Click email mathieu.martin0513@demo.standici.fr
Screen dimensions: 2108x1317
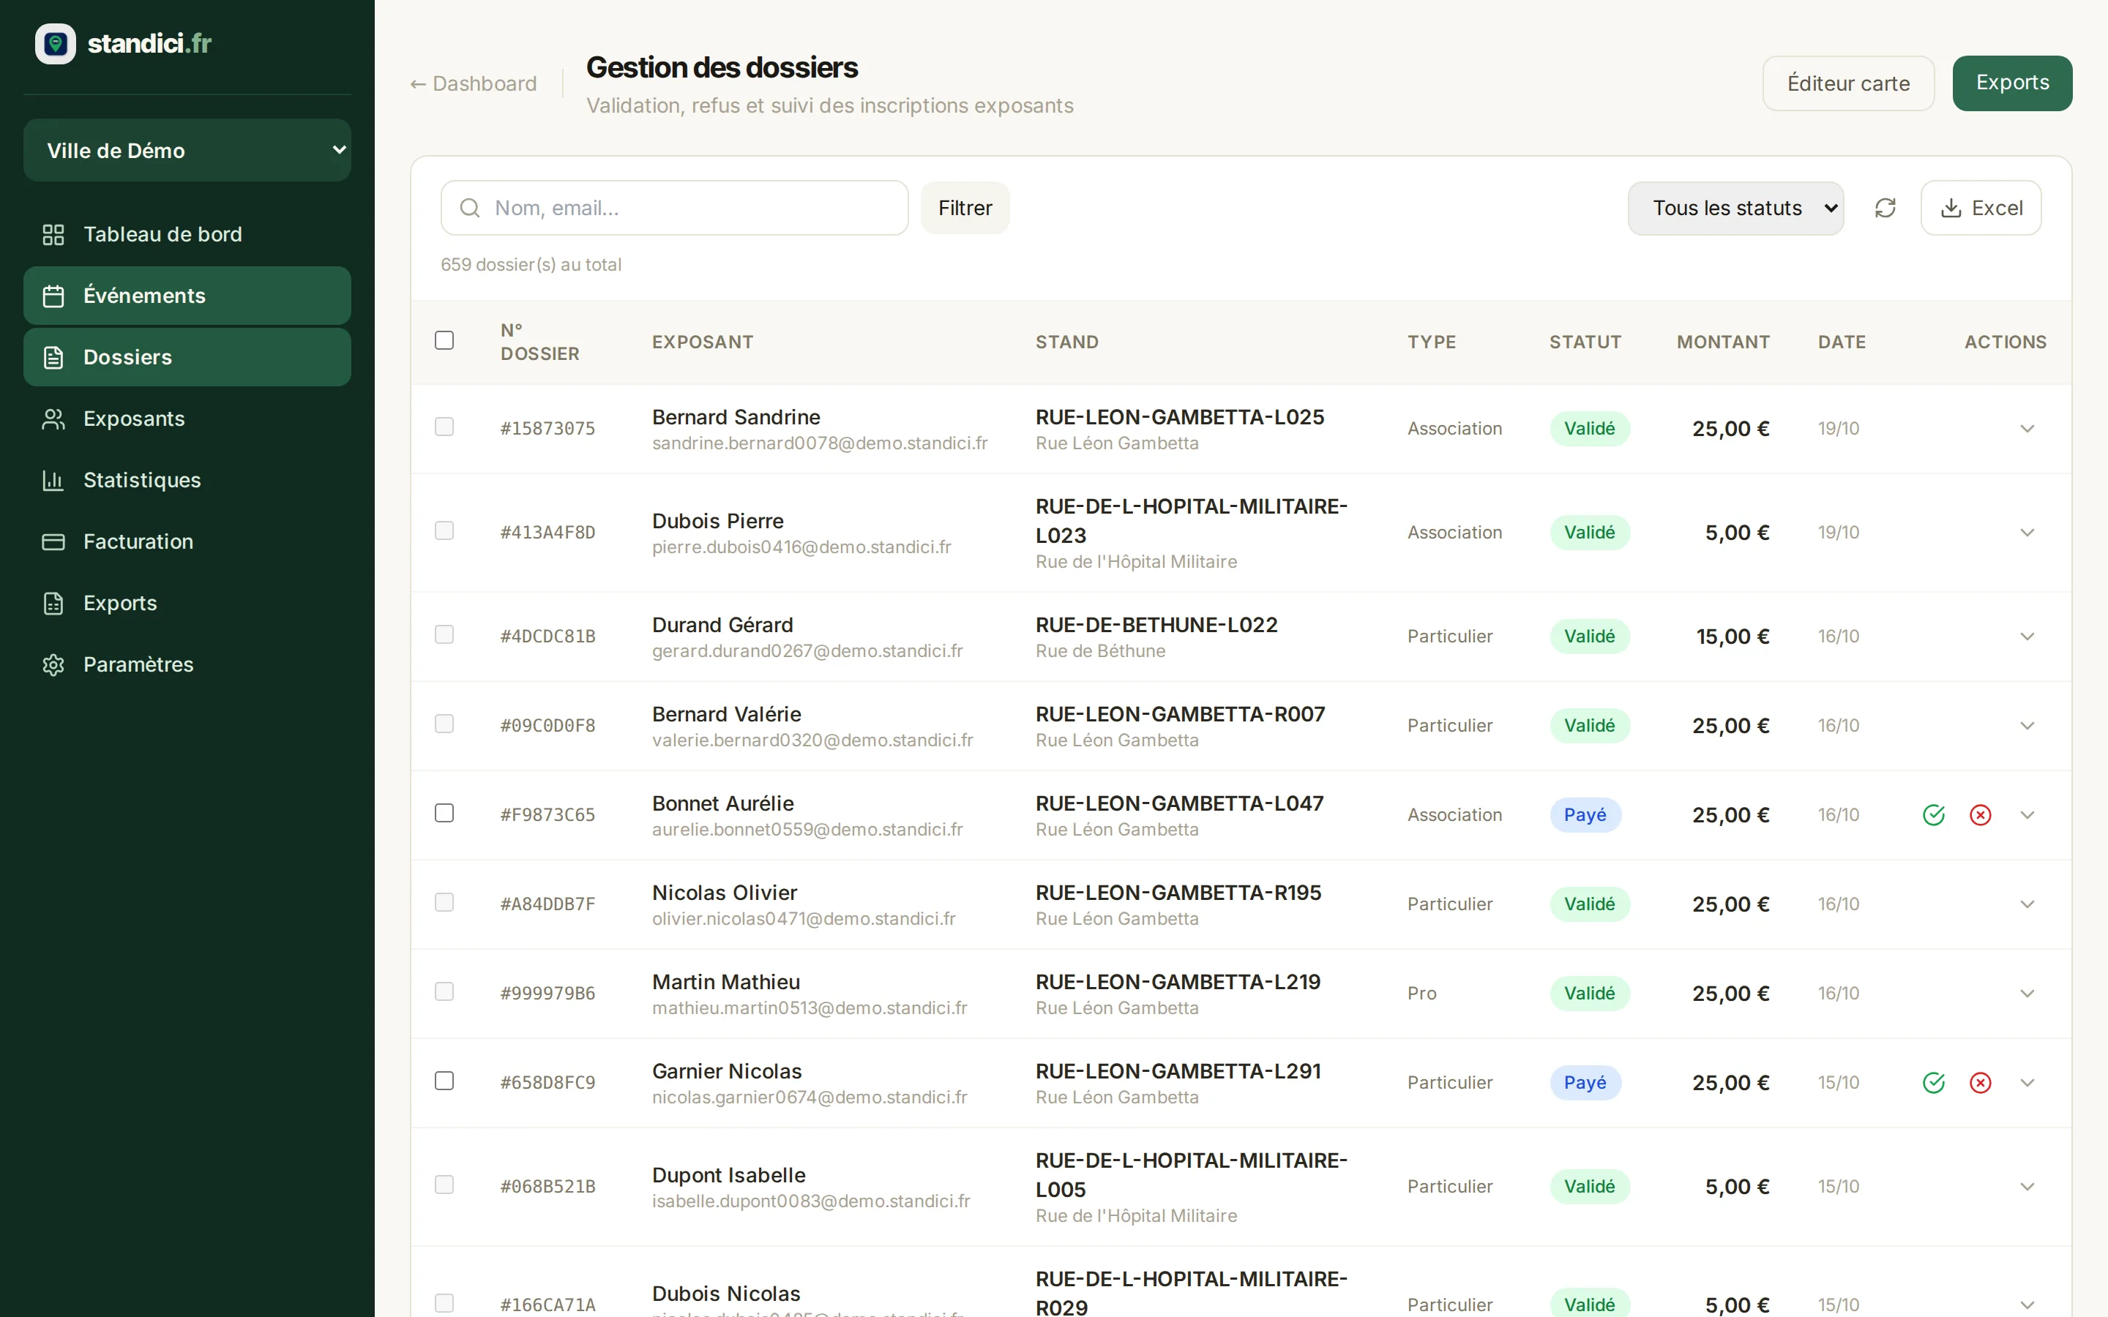810,1008
